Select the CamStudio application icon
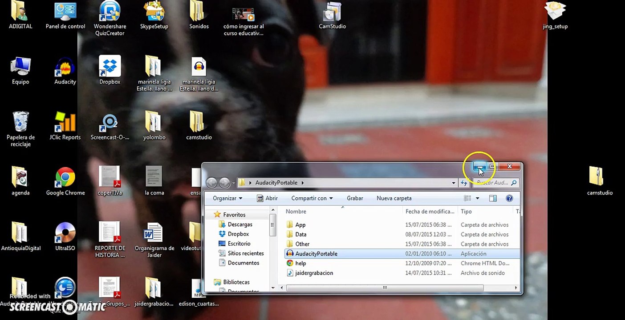Image resolution: width=625 pixels, height=320 pixels. coord(332,15)
